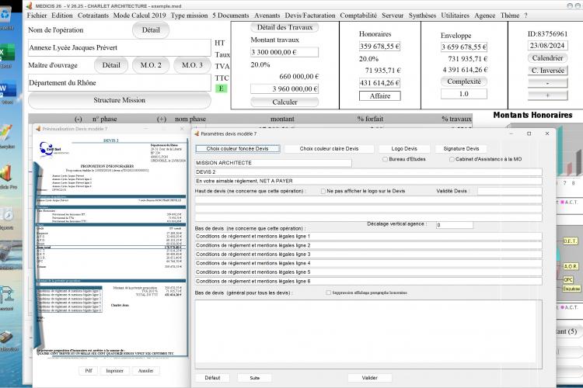Click the Prévisualisation Devis window icon
583x388 pixels.
tap(37, 129)
